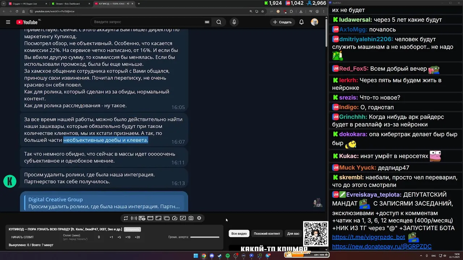
Task: Click username dokokara in chat
Action: click(x=353, y=134)
